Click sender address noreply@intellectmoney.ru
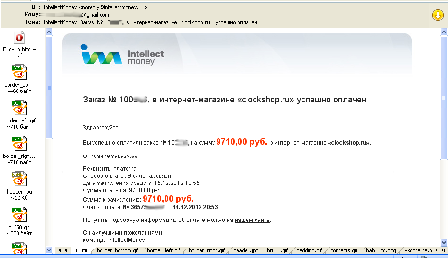The height and width of the screenshot is (258, 448). pos(113,7)
